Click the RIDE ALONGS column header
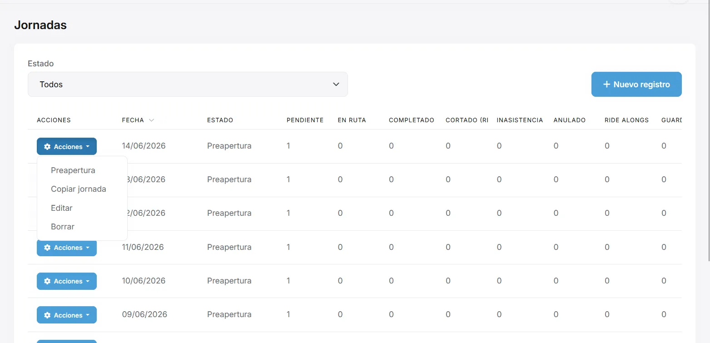The height and width of the screenshot is (343, 710). pyautogui.click(x=626, y=120)
